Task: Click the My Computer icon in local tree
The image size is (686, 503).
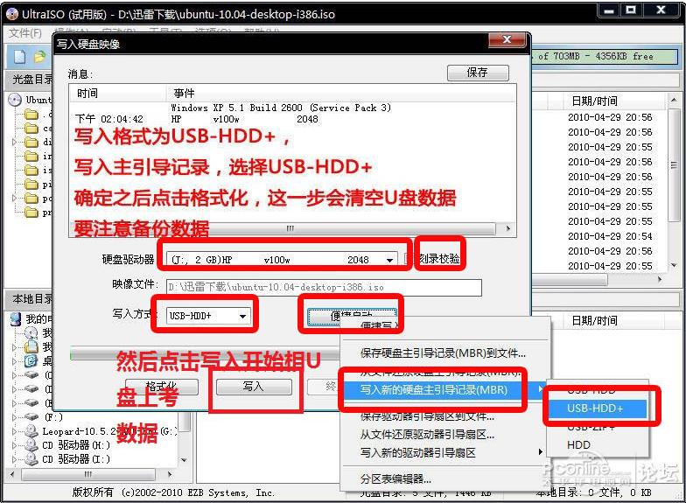Action: click(16, 318)
